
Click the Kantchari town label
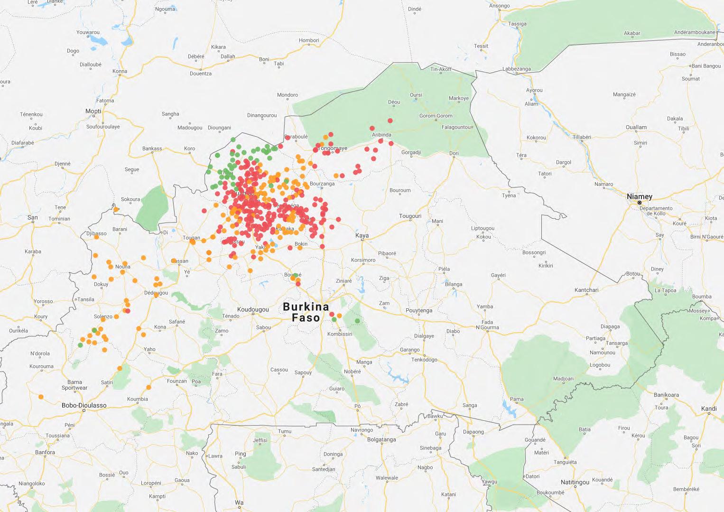click(586, 290)
